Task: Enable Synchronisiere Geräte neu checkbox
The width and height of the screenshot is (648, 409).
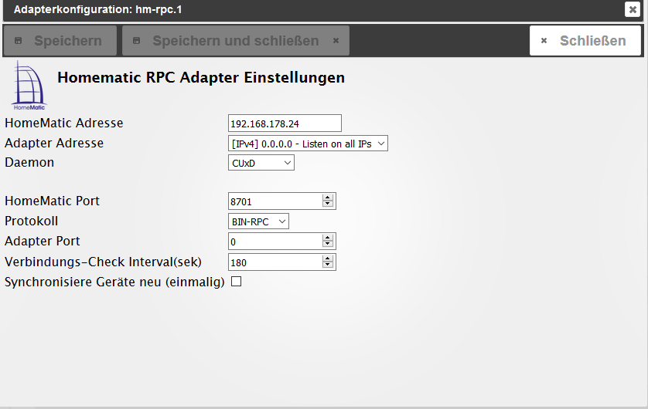Action: click(x=236, y=282)
